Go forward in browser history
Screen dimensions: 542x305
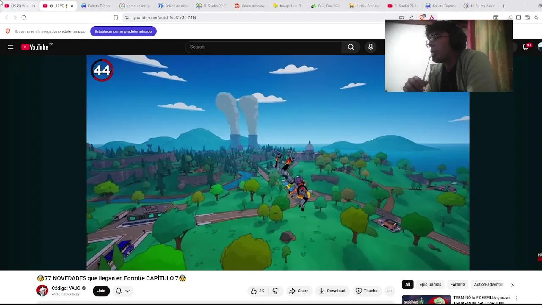[15, 17]
